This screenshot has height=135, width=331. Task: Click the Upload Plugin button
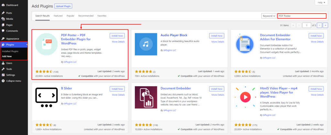63,6
